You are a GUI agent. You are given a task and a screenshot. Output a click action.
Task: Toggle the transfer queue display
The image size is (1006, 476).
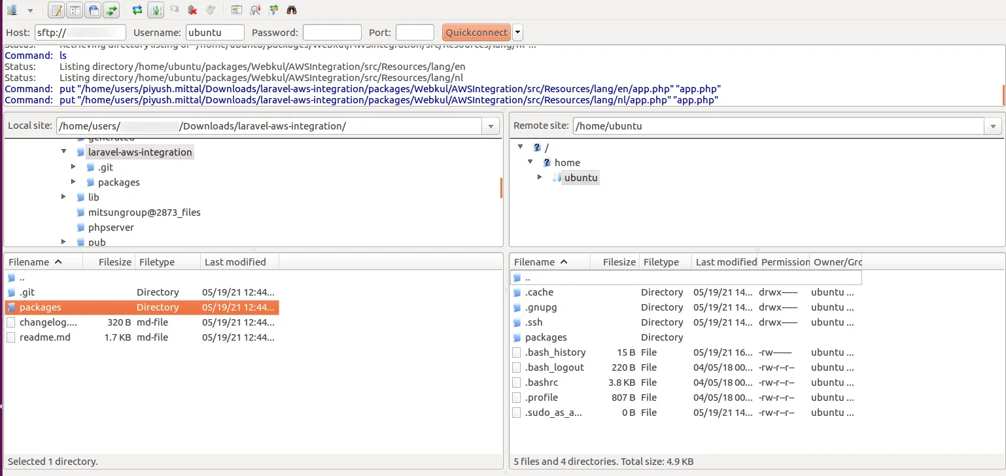[x=112, y=10]
